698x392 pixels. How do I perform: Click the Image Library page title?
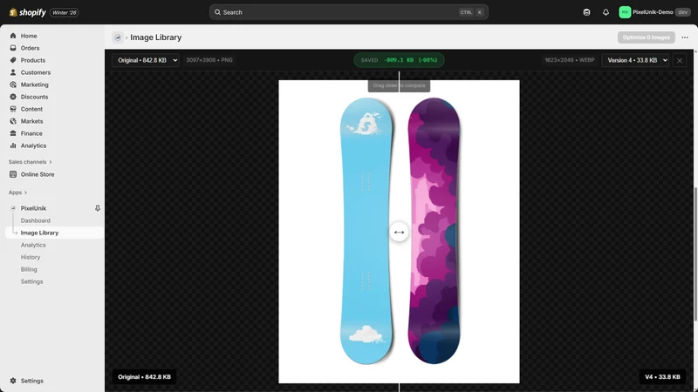(156, 37)
